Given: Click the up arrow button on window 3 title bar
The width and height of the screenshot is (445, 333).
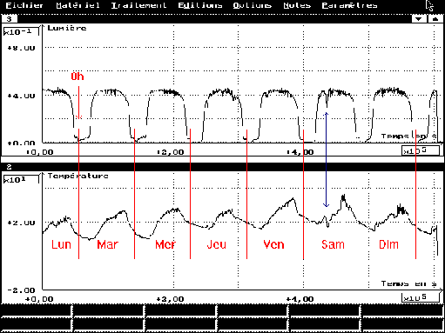Looking at the screenshot, I should pos(435,19).
